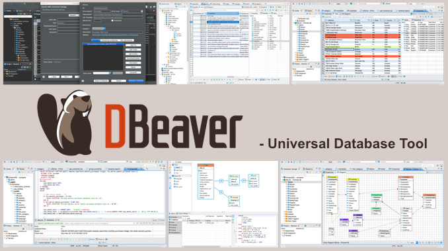Click the blue OK button in driver dialog
This screenshot has width=448, height=251.
(136, 80)
